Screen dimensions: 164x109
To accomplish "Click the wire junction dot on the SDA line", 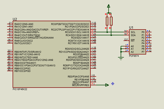I will [x=111, y=35].
